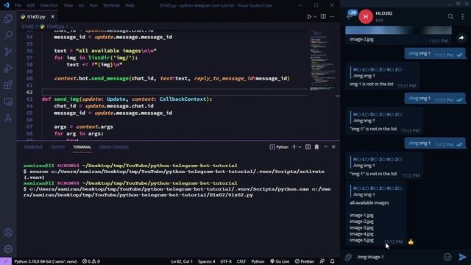
Task: Change indentation via Spaces: 4
Action: (206, 261)
